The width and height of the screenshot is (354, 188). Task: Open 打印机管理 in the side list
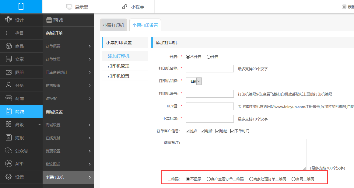(x=125, y=66)
